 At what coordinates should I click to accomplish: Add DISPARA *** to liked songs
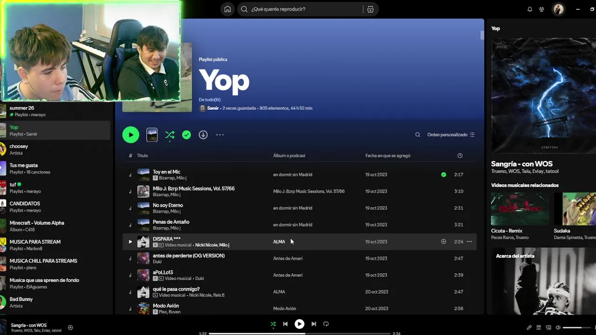(x=443, y=241)
